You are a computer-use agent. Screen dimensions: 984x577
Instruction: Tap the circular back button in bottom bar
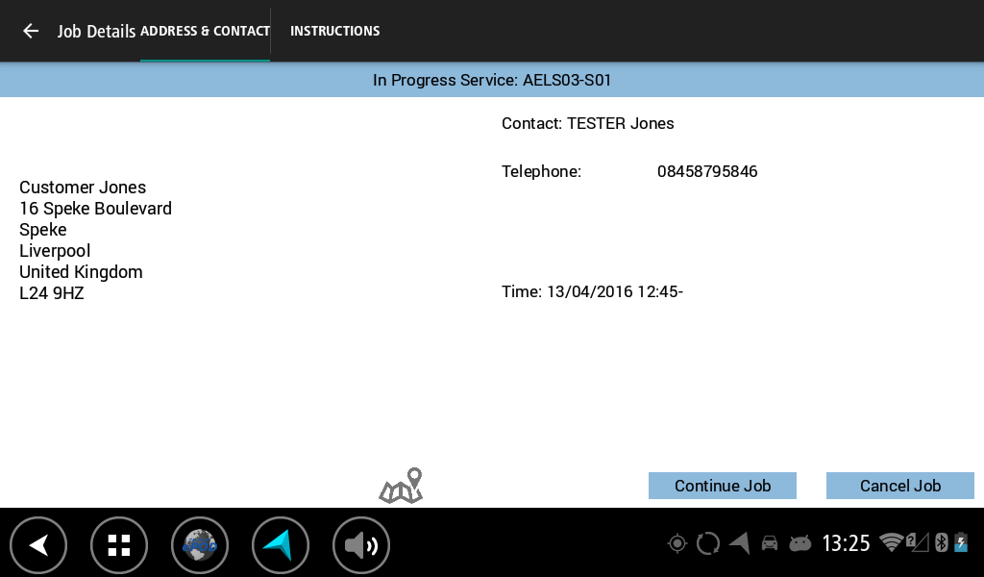(38, 545)
